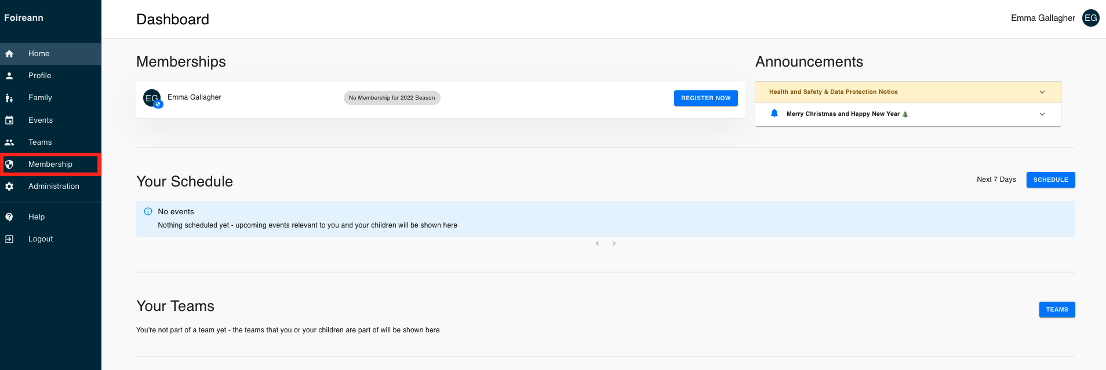Click the No events heading

(x=176, y=212)
